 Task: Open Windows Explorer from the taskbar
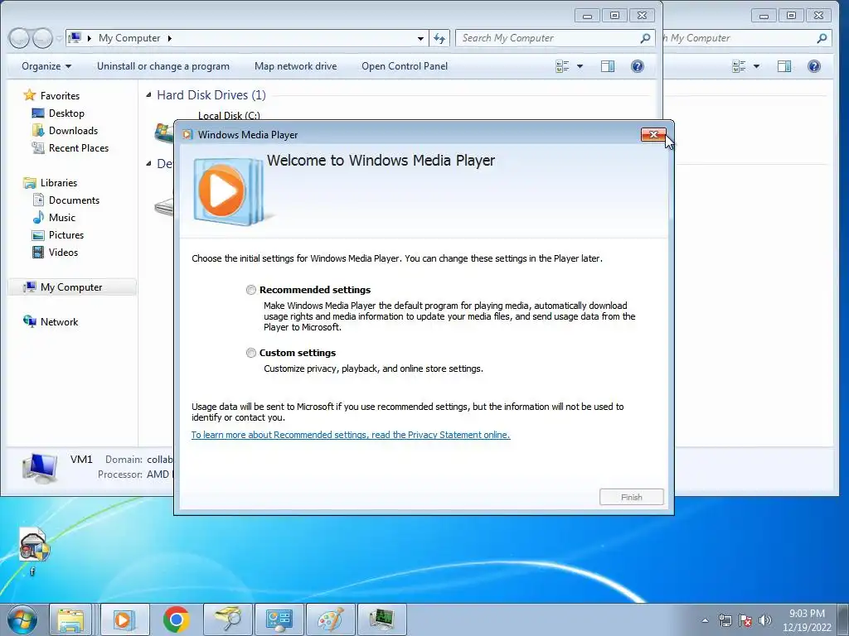pyautogui.click(x=71, y=619)
